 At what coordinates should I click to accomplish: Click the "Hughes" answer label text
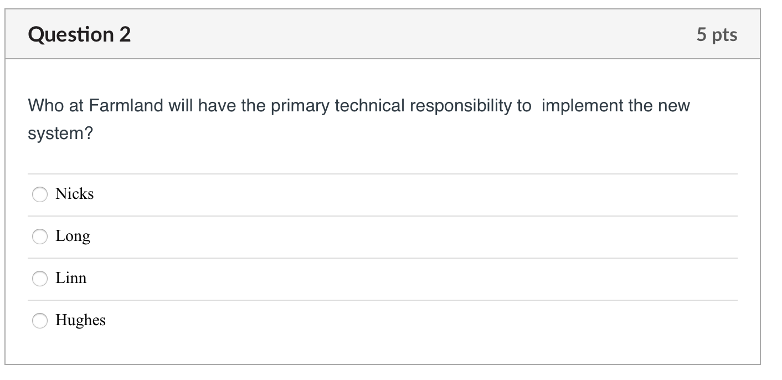(x=80, y=320)
